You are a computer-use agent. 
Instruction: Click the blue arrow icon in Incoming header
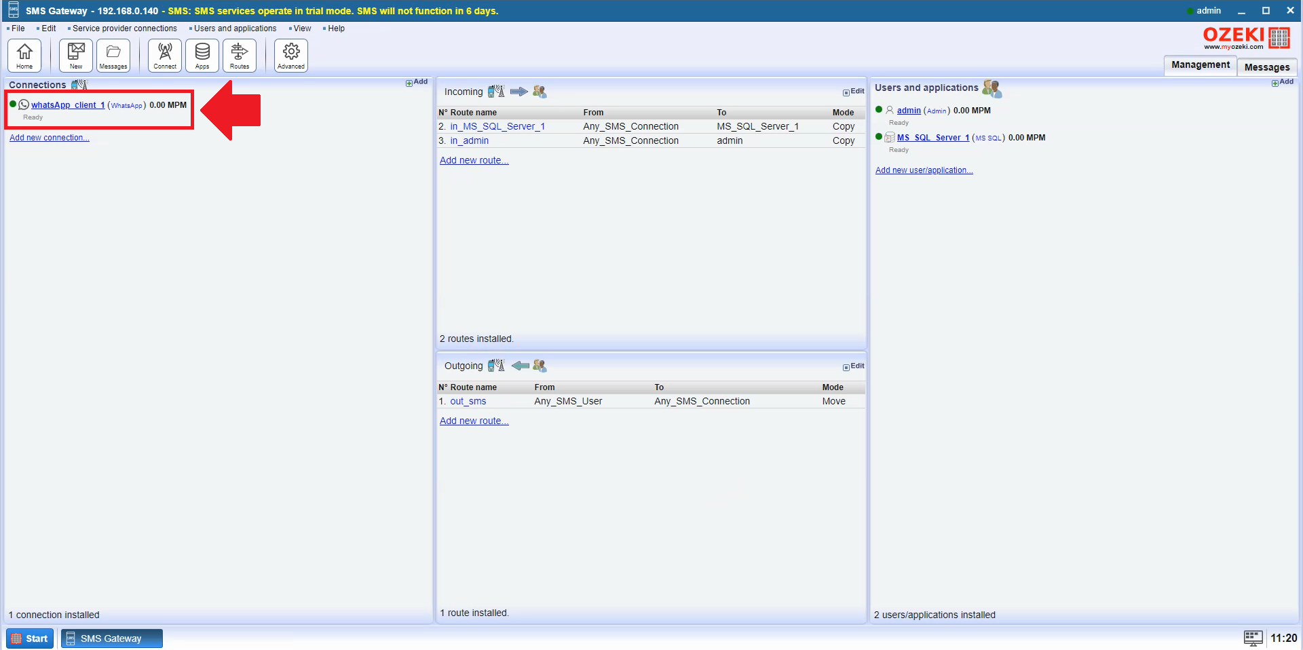[518, 91]
